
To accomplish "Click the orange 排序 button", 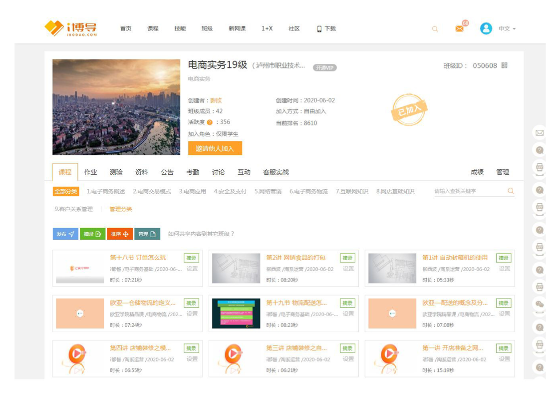I will (119, 234).
